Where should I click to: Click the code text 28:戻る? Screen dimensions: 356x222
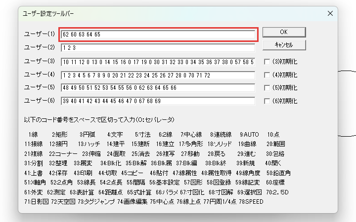tap(217, 154)
